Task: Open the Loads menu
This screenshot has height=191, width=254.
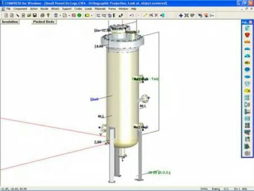Action: tap(88, 9)
